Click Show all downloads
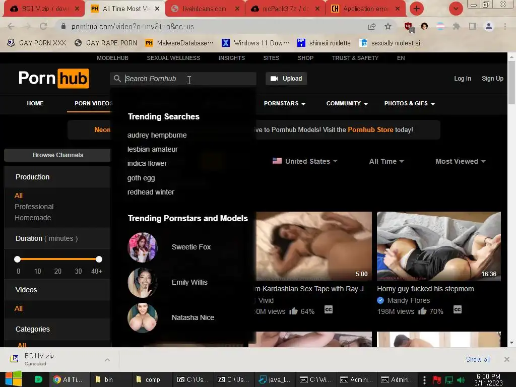 [478, 359]
